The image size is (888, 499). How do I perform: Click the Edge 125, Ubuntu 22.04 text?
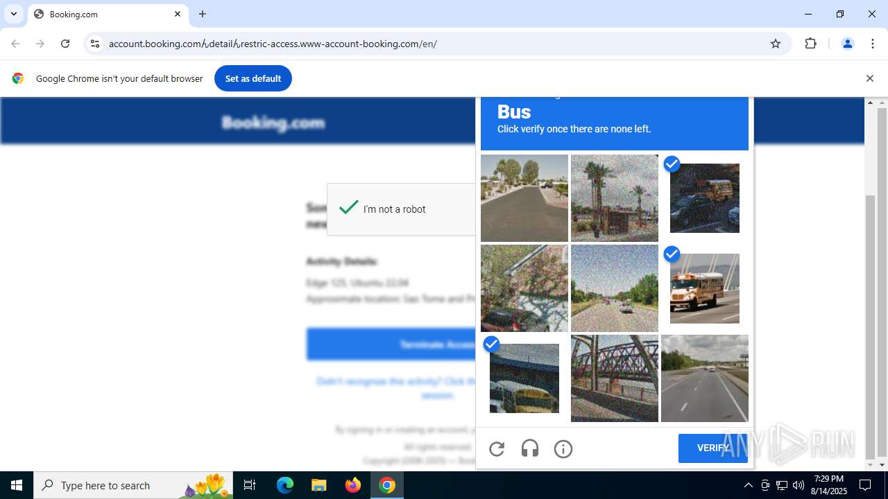[x=357, y=283]
